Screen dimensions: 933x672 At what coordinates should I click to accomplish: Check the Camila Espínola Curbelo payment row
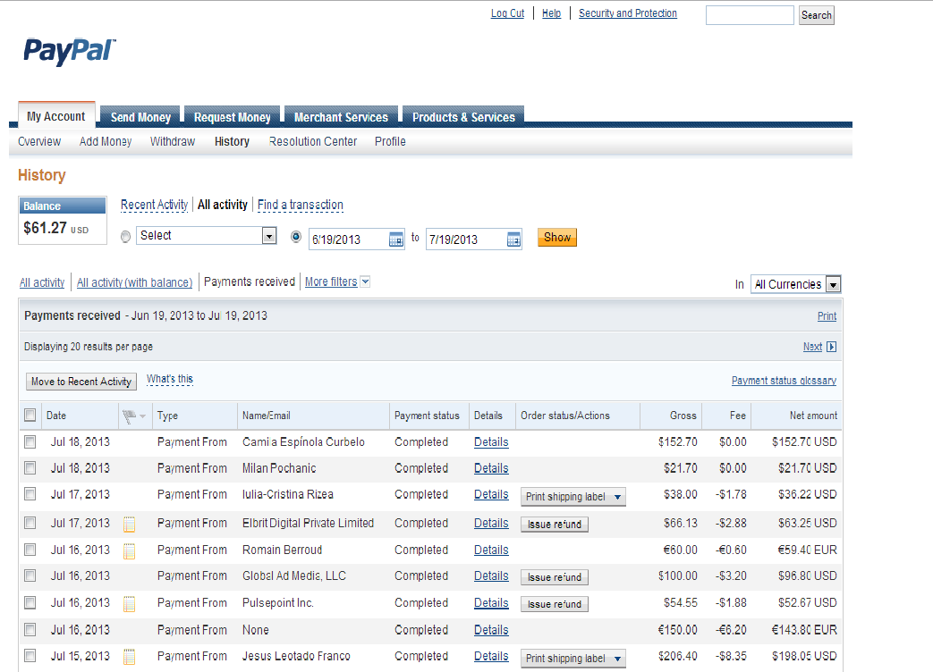(x=30, y=441)
